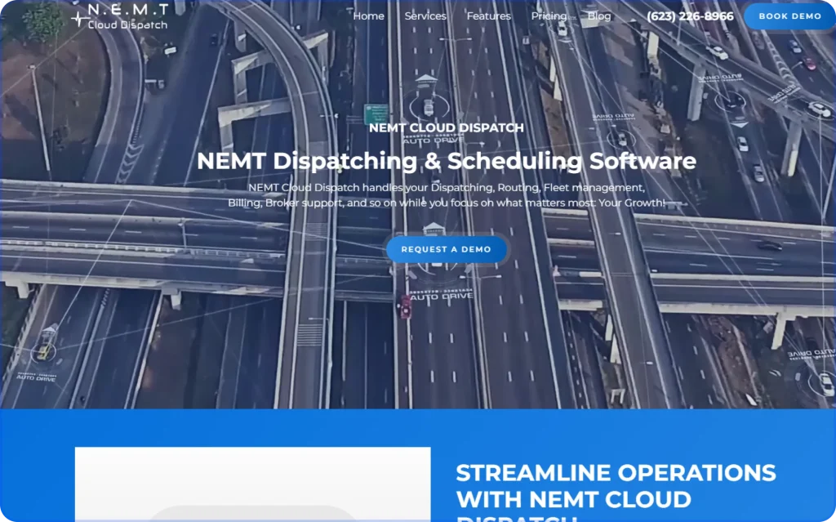The width and height of the screenshot is (836, 522).
Task: Click the hero paragraph about dispatching and routing
Action: click(x=447, y=194)
